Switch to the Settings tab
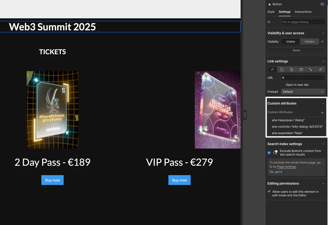Image resolution: width=328 pixels, height=225 pixels. (x=285, y=12)
